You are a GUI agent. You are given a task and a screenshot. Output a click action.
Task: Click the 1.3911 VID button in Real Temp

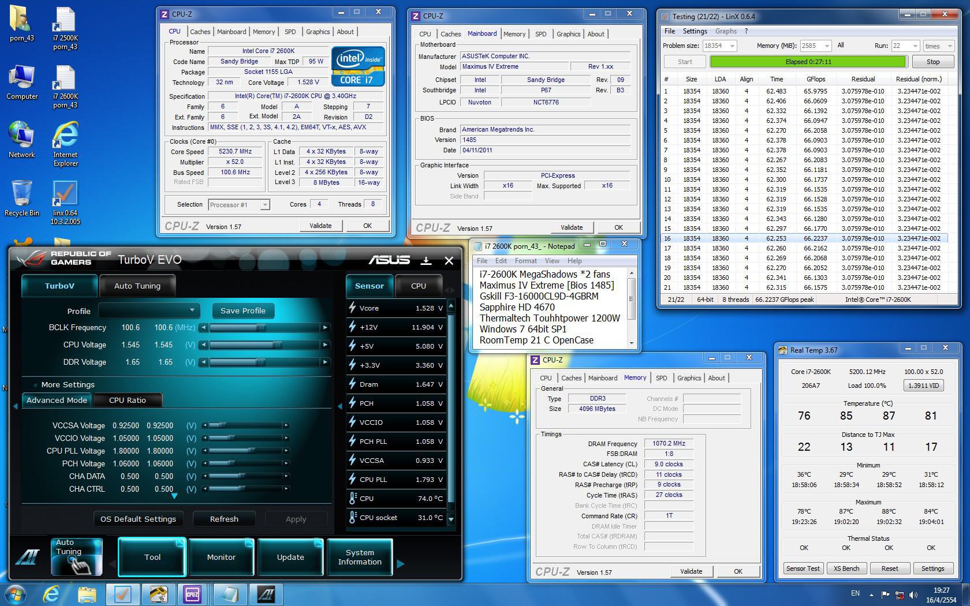[923, 386]
